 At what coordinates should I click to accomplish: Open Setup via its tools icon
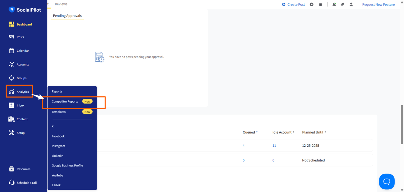(12, 133)
